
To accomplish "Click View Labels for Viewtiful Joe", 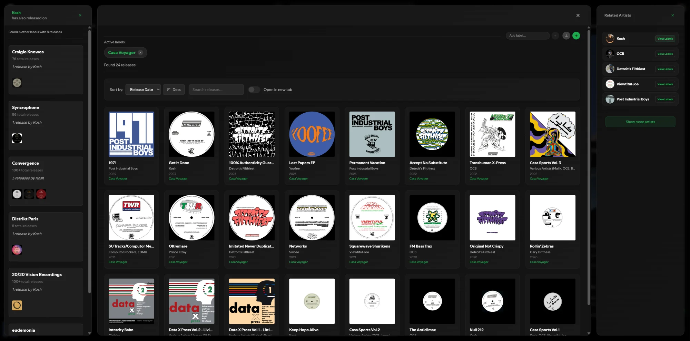I will pyautogui.click(x=665, y=84).
